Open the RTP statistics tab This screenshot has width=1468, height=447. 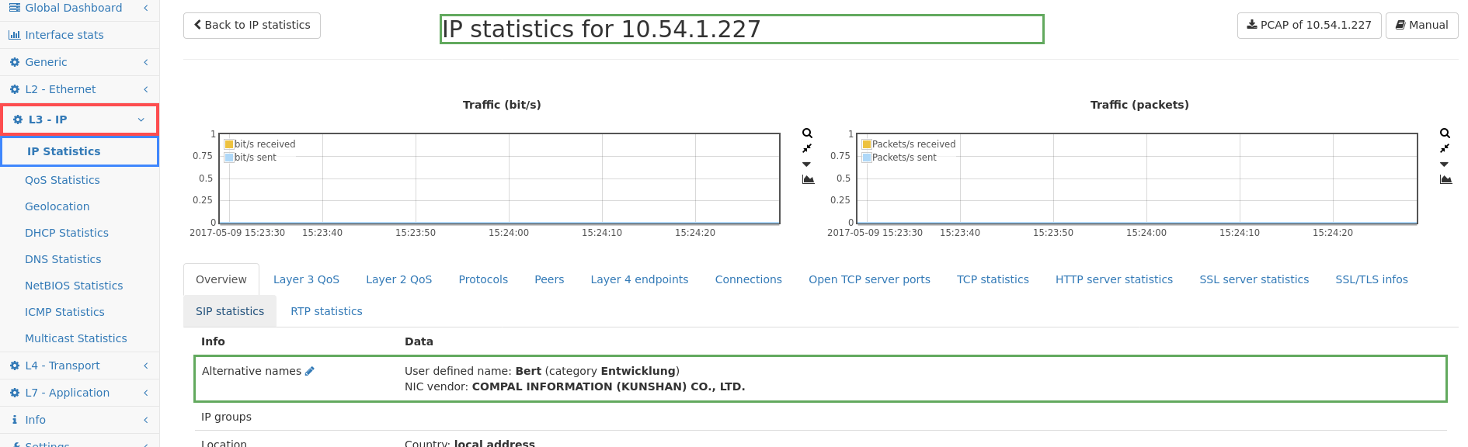tap(326, 311)
